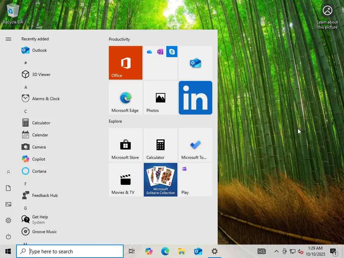Click the Power icon in Start sidebar
The width and height of the screenshot is (344, 258).
[8, 236]
